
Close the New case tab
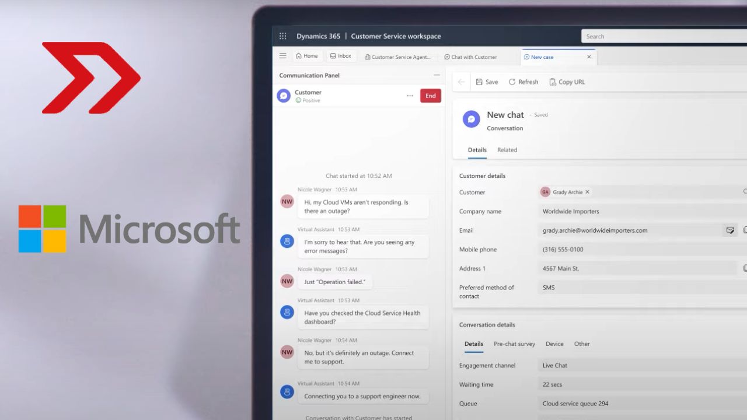(x=589, y=57)
